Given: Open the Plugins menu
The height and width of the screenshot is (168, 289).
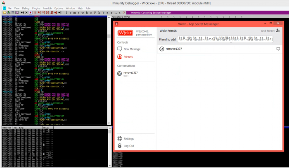Looking at the screenshot, I should pyautogui.click(x=36, y=8).
